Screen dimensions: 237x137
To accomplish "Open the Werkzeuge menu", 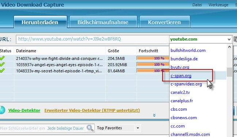I will [x=218, y=5].
